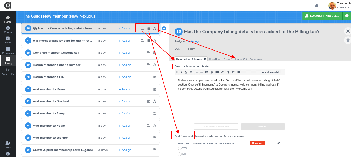Open the Tom Lewis account menu

click(339, 5)
